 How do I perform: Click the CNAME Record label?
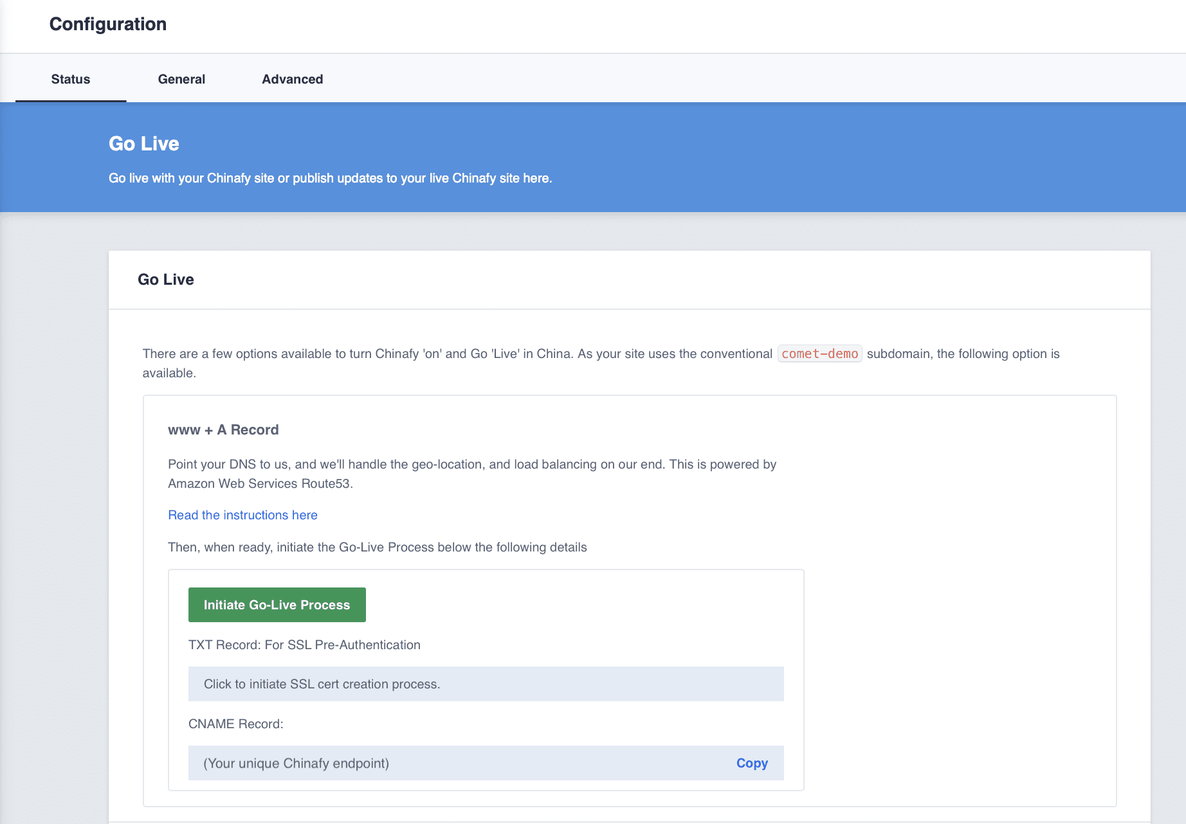coord(236,724)
